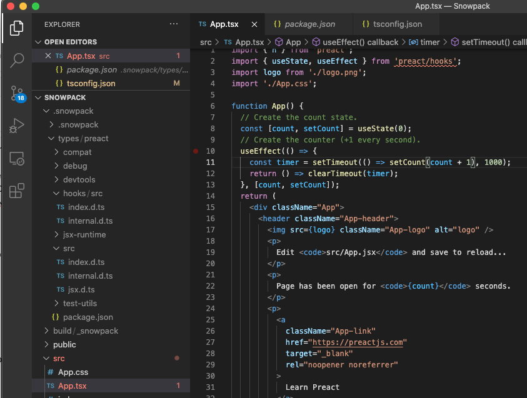This screenshot has width=527, height=398.
Task: Expand the test-utils folder
Action: point(56,303)
